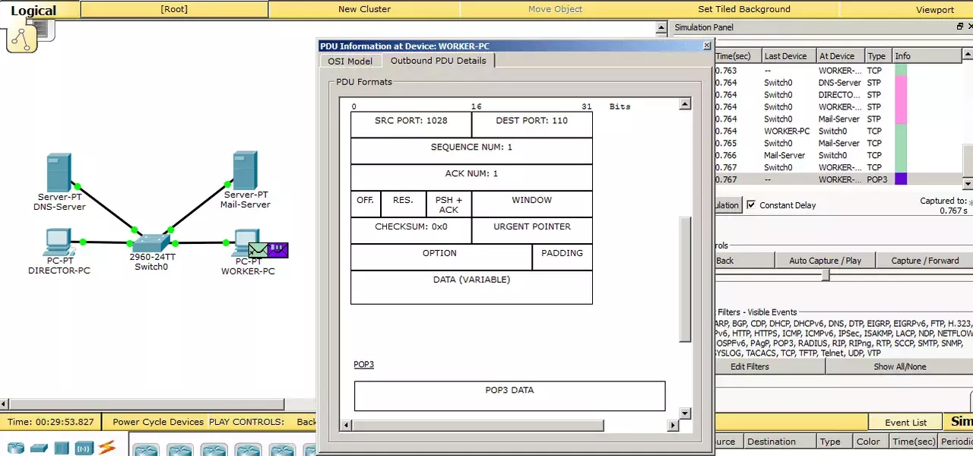973x456 pixels.
Task: Switch to the OSI Model tab
Action: (x=350, y=61)
